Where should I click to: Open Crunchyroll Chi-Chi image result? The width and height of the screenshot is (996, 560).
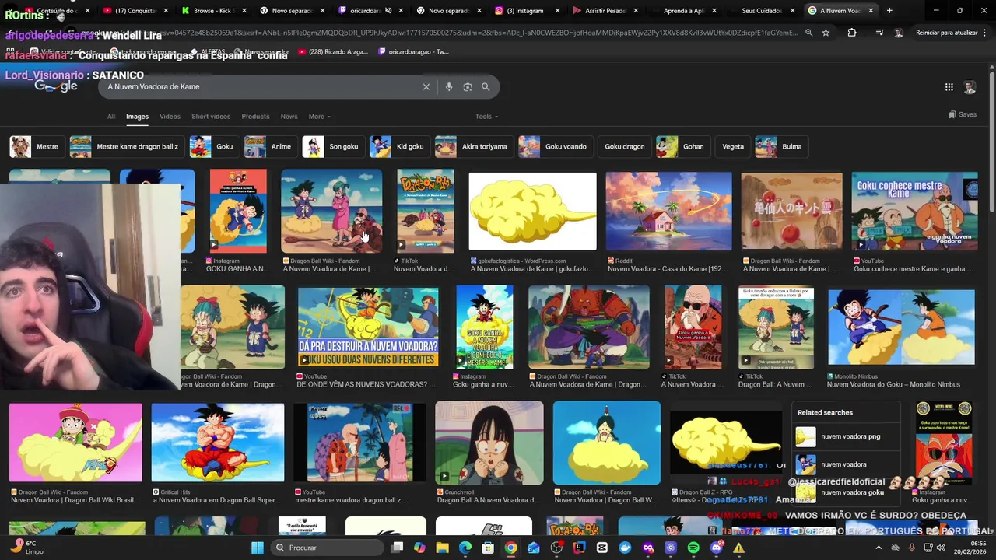pyautogui.click(x=489, y=443)
